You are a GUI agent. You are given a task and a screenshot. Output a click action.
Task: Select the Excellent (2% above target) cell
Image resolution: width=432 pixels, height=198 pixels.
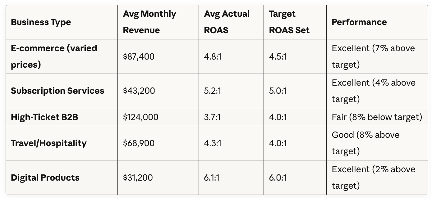374,178
